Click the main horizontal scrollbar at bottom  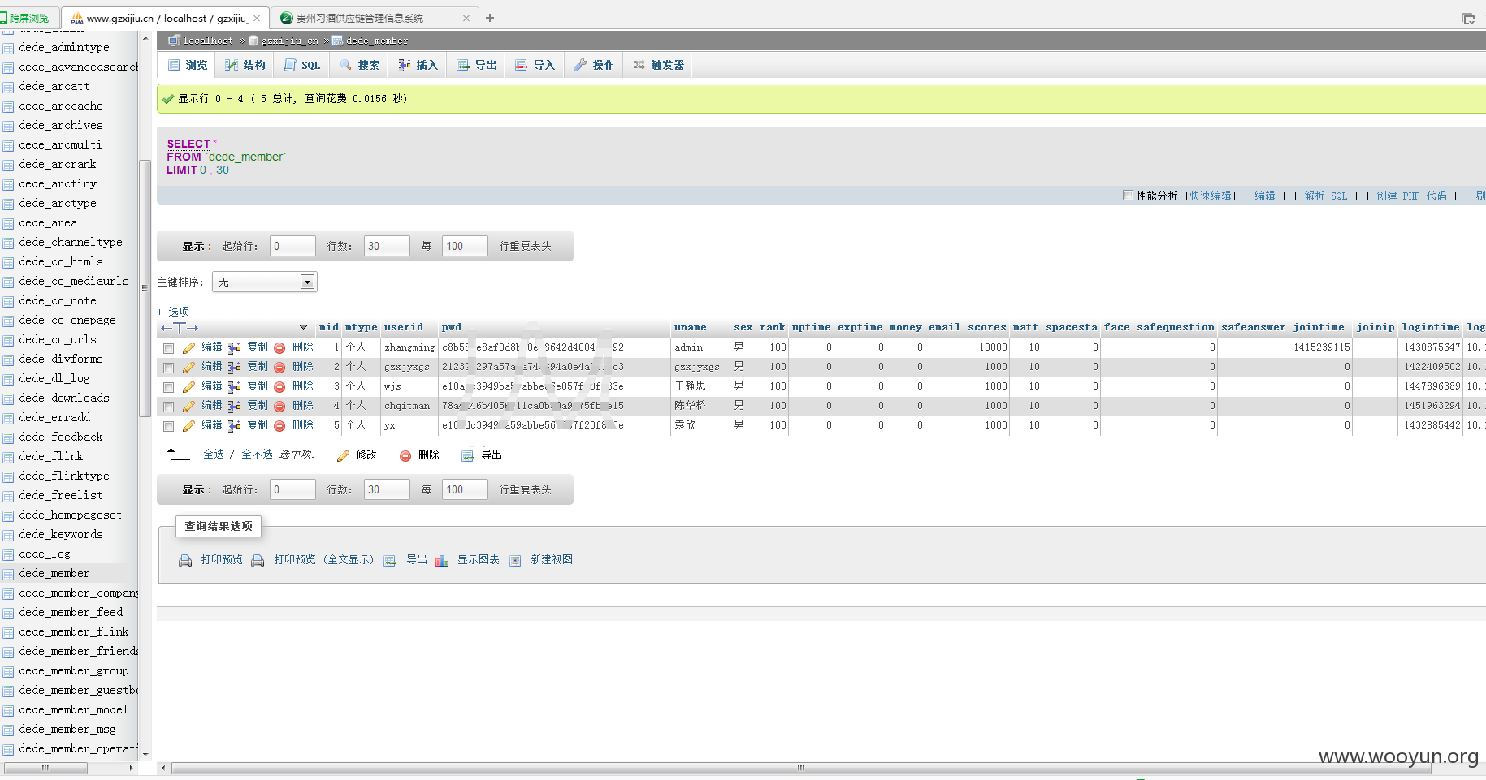click(x=800, y=768)
